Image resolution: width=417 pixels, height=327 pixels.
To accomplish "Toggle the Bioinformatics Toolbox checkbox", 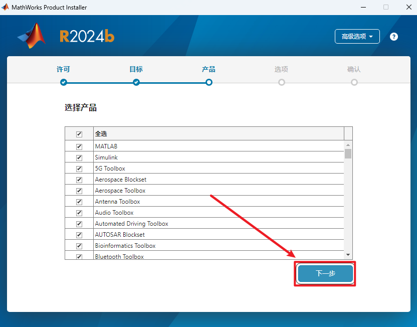I will coord(79,246).
